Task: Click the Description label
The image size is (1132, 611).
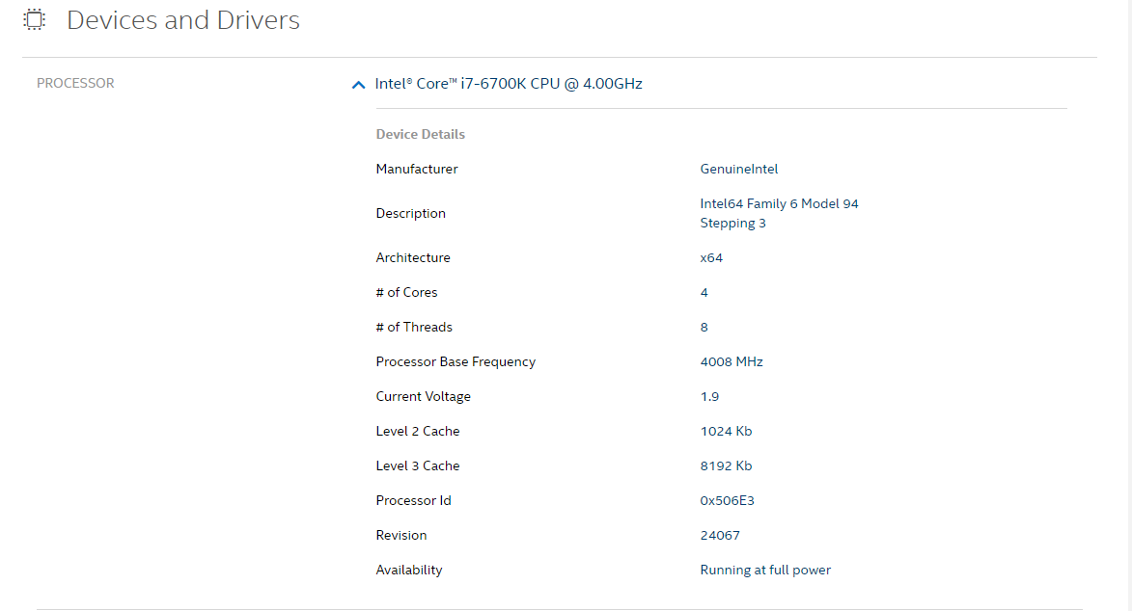Action: (411, 214)
